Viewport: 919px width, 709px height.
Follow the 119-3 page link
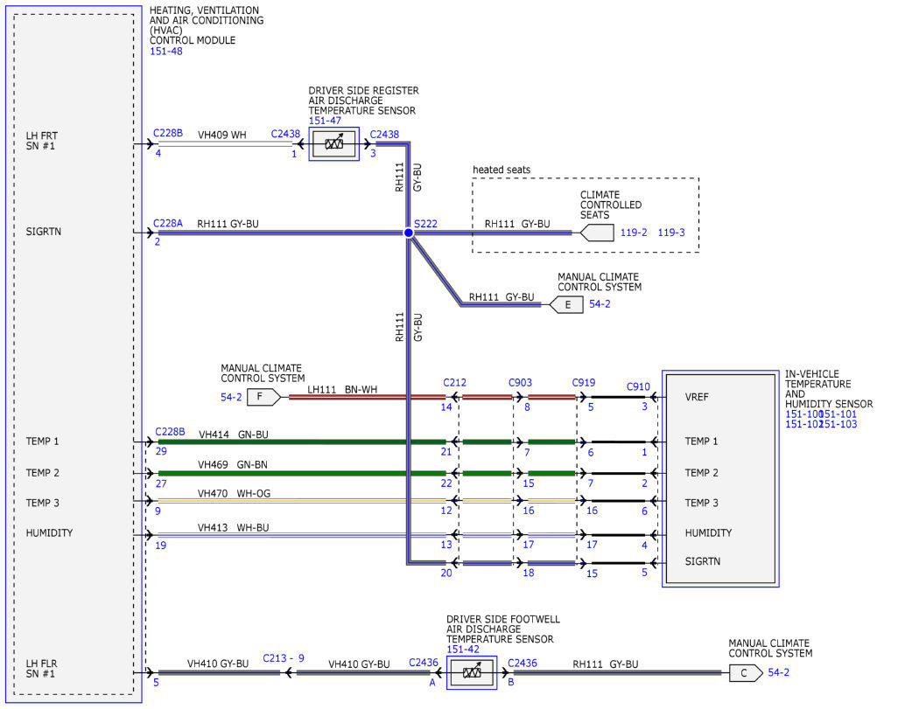[x=671, y=233]
